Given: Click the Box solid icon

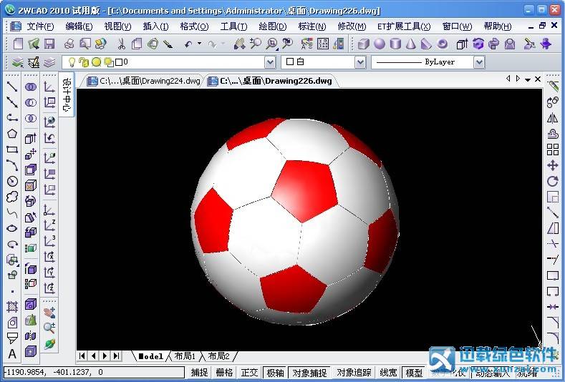Looking at the screenshot, I should [364, 44].
